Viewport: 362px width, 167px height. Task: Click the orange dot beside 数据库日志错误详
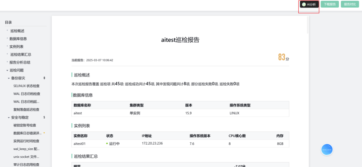coord(44,133)
